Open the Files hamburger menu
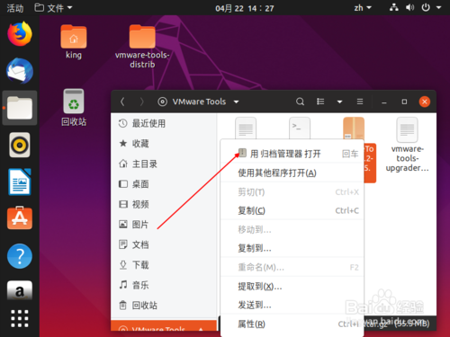The height and width of the screenshot is (337, 450). 360,102
